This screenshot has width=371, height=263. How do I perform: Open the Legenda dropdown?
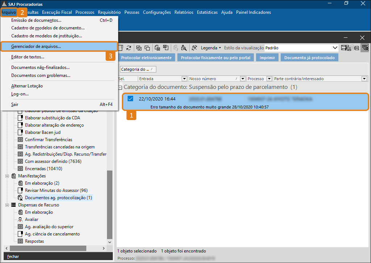point(211,48)
